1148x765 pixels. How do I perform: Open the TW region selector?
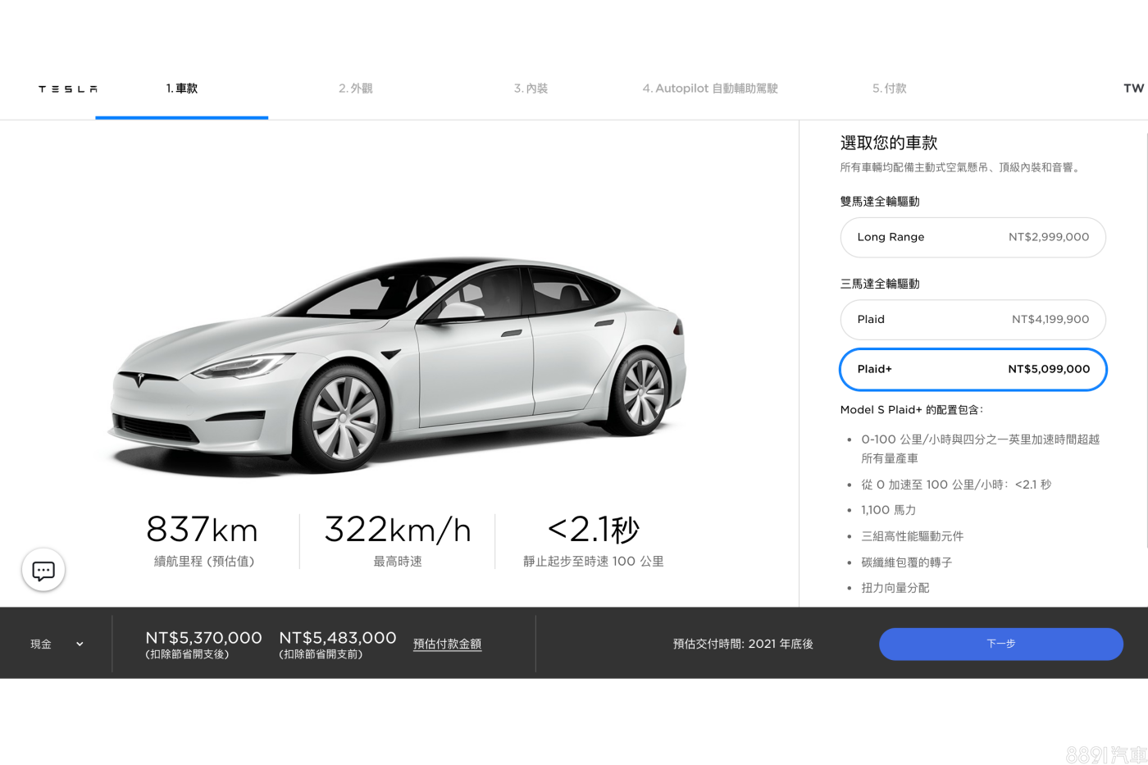pyautogui.click(x=1133, y=89)
